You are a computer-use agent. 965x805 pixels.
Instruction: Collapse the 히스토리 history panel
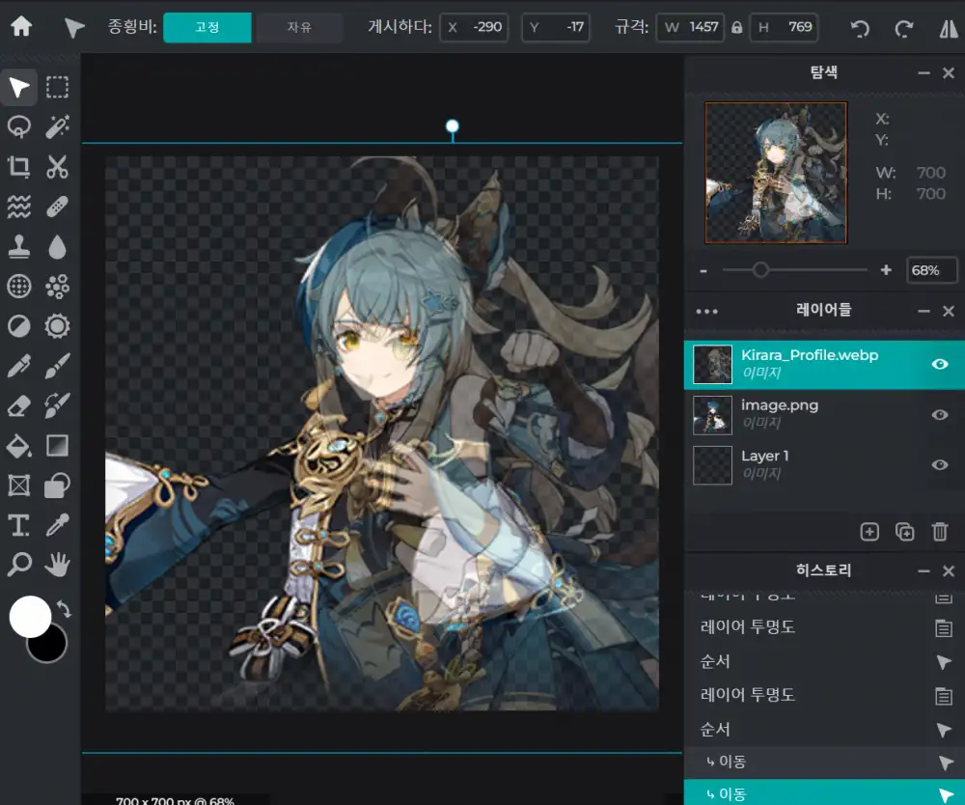click(x=924, y=571)
